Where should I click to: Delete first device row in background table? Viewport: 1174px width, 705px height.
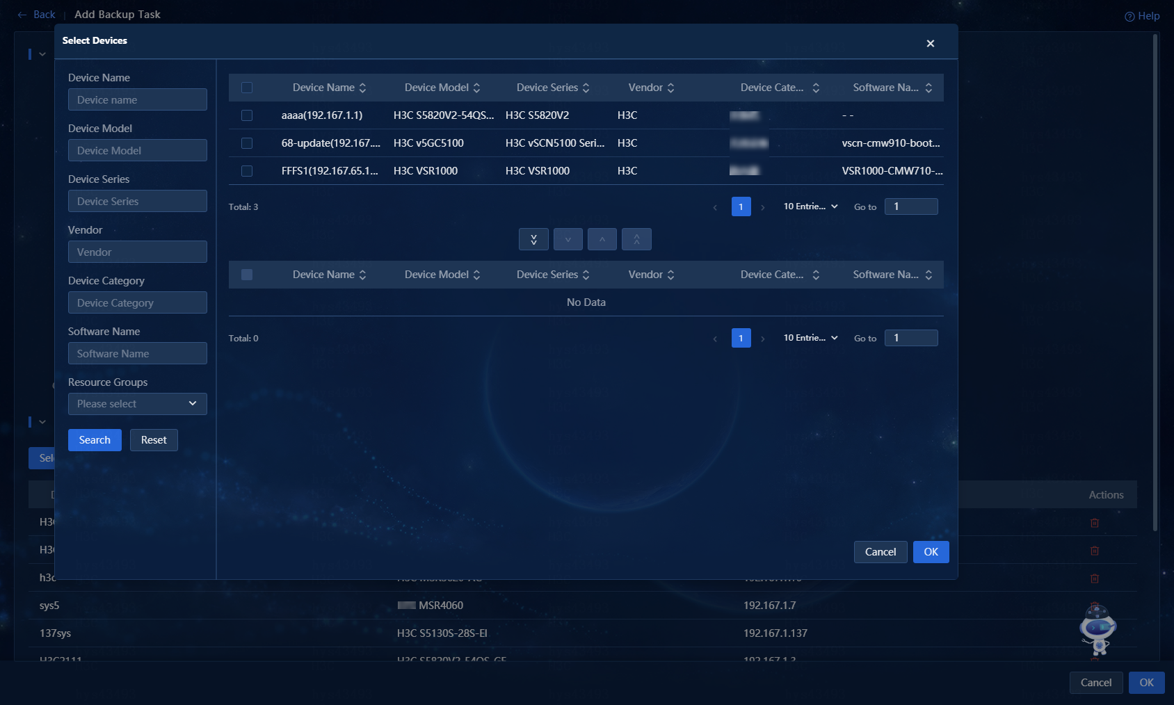click(1095, 523)
